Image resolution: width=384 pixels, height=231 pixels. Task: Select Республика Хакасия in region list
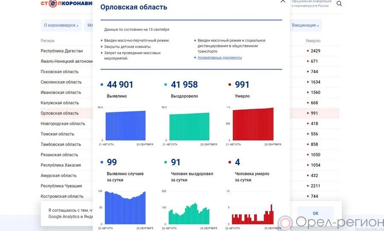(x=61, y=165)
